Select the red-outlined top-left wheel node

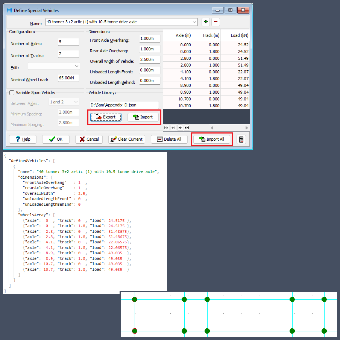135,299
